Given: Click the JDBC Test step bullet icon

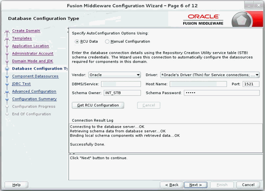Looking at the screenshot, I should pos(7,84).
